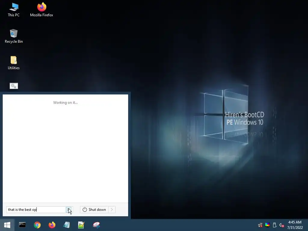The image size is (308, 231).
Task: Click the muted volume tray icon
Action: (x=282, y=225)
